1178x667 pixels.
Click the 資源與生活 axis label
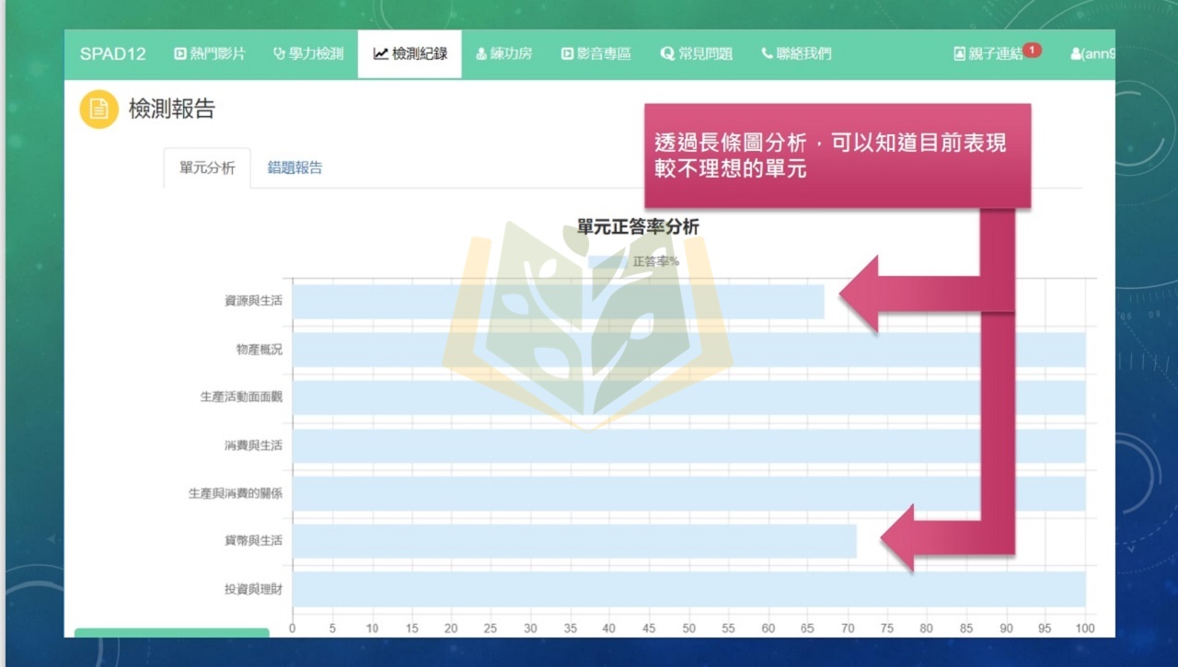pyautogui.click(x=253, y=301)
